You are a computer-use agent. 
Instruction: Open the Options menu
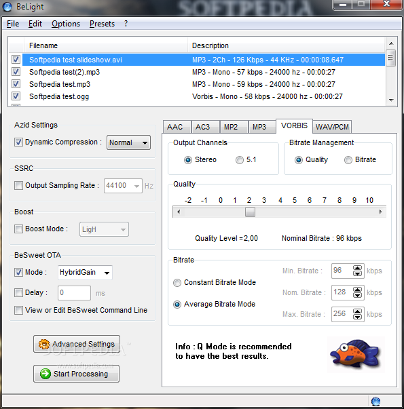66,24
